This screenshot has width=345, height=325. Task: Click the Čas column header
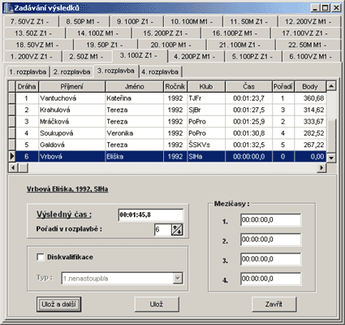pyautogui.click(x=248, y=86)
